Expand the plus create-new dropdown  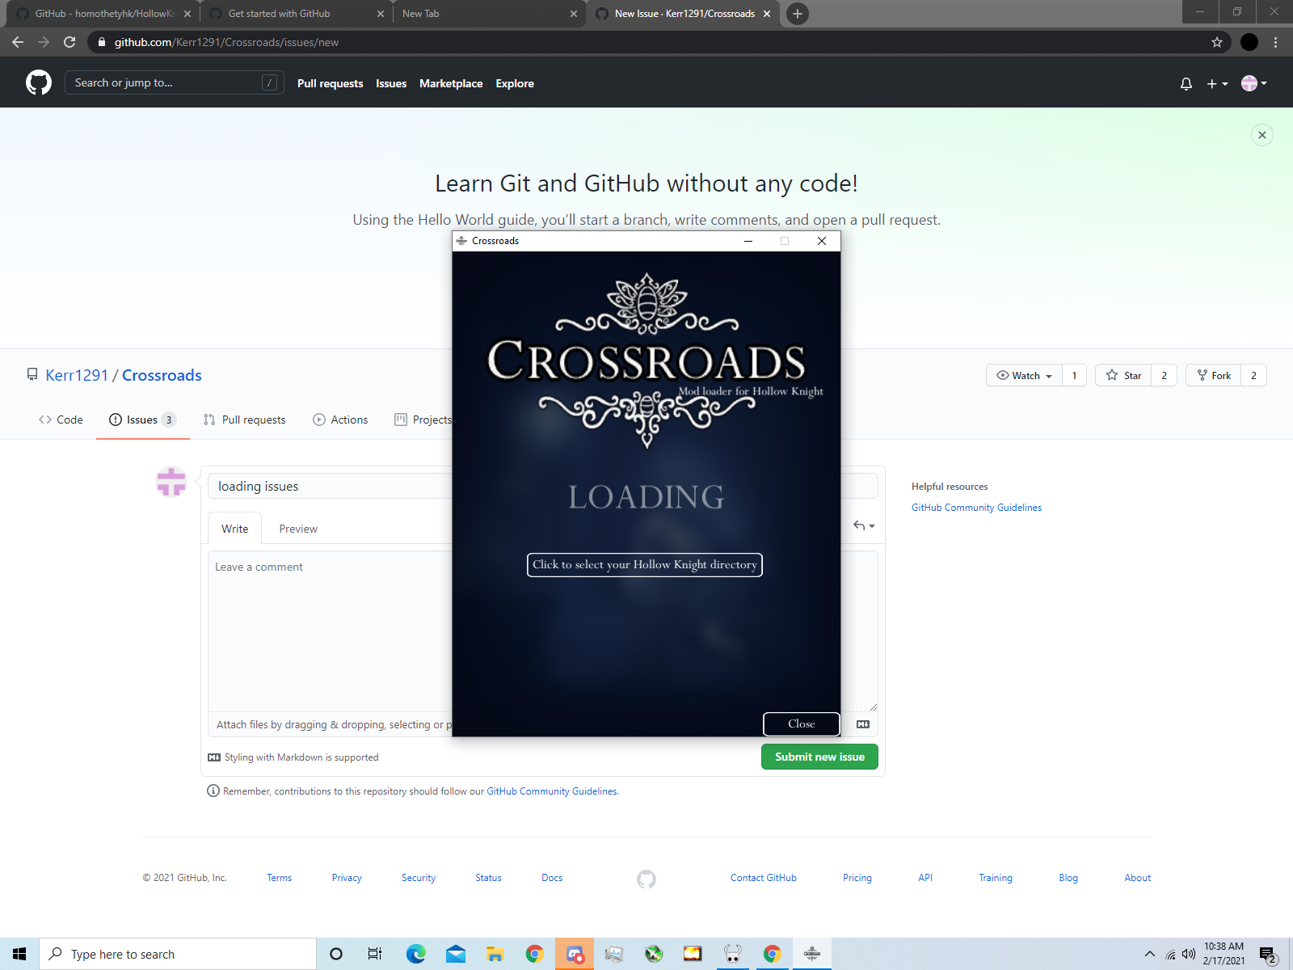[1217, 83]
